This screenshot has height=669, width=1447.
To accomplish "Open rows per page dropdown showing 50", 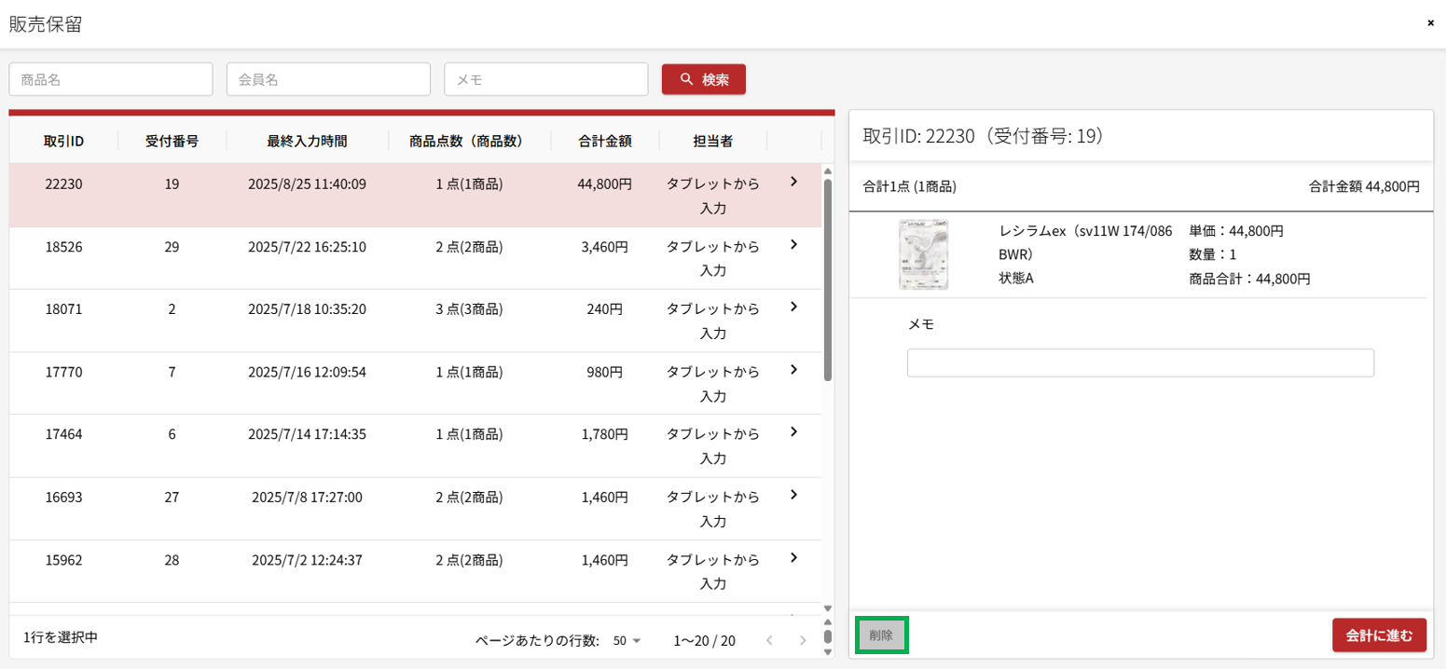I will (x=627, y=641).
